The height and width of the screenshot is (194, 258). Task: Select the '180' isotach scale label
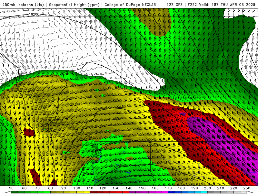tap(181, 188)
